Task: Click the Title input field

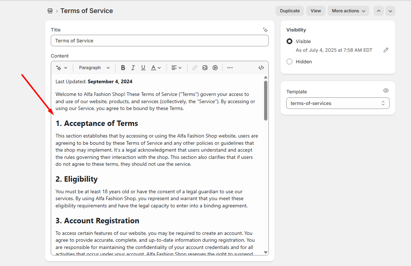Action: pos(160,41)
